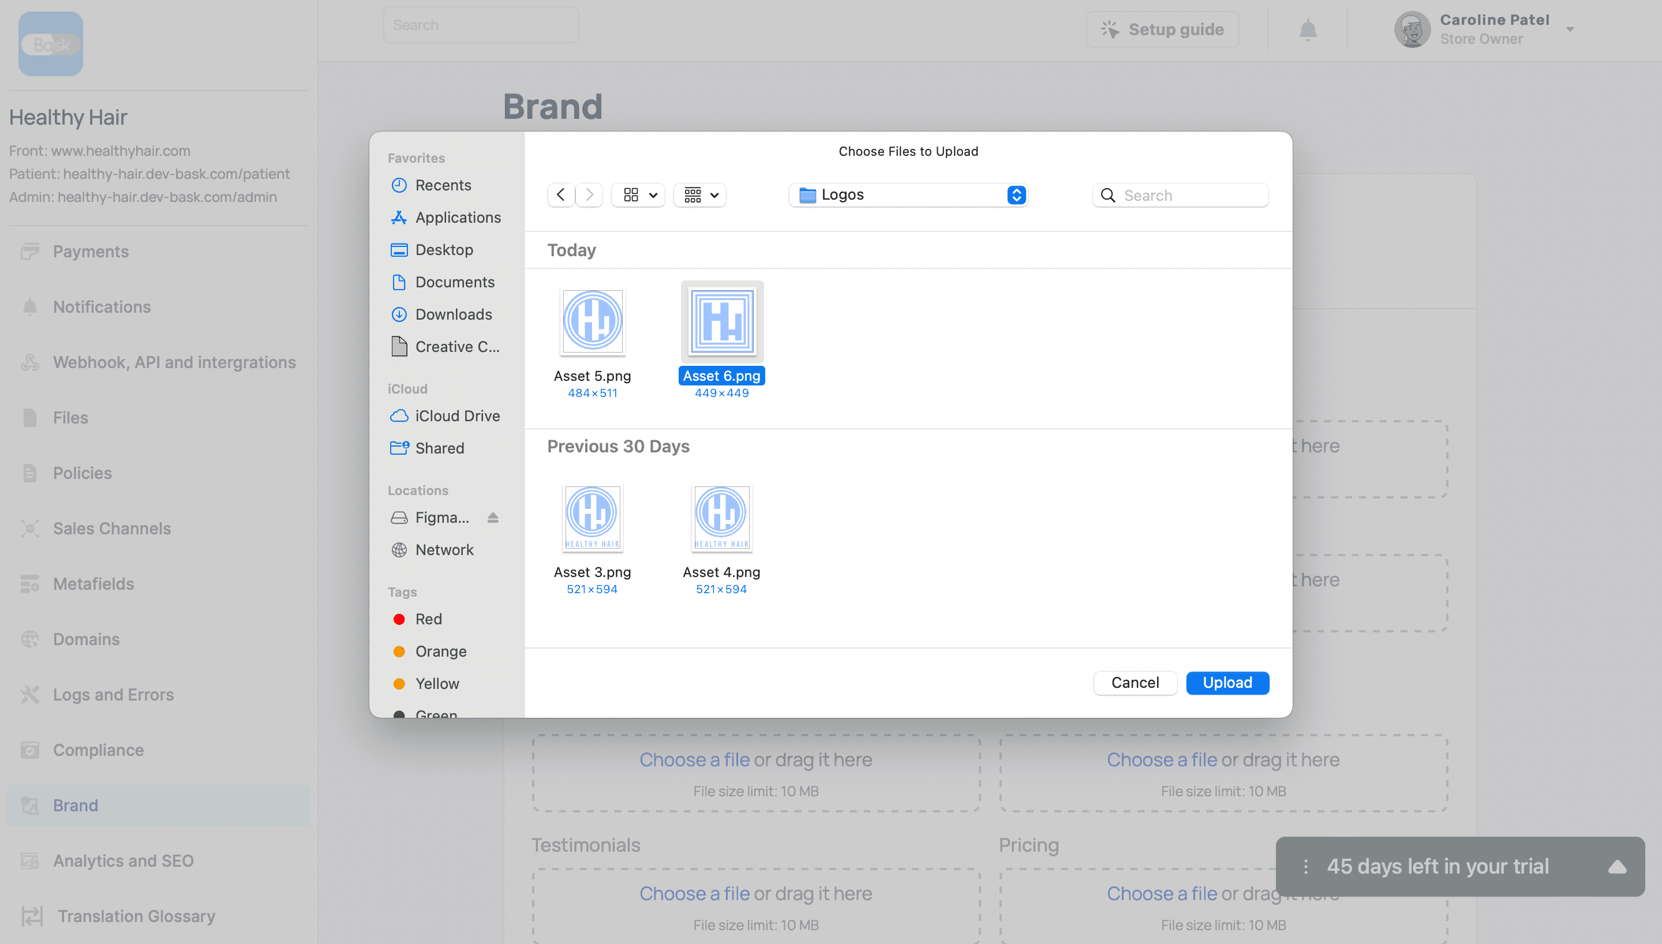Open the Brand menu item
The image size is (1662, 944).
pyautogui.click(x=77, y=805)
